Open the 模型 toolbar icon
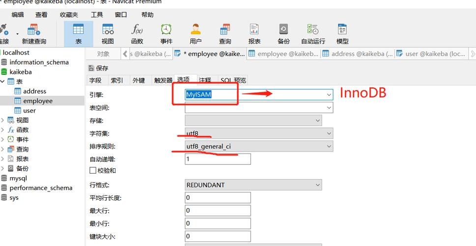The image size is (476, 246). [342, 30]
